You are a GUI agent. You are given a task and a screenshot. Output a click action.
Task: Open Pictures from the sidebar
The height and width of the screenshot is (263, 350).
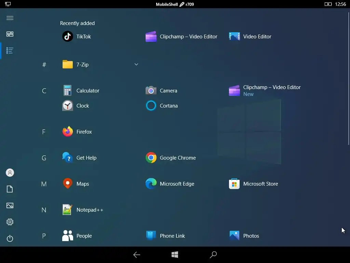[x=10, y=205]
